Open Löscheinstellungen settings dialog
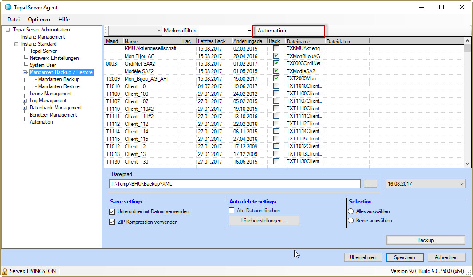This screenshot has width=473, height=277. (264, 221)
